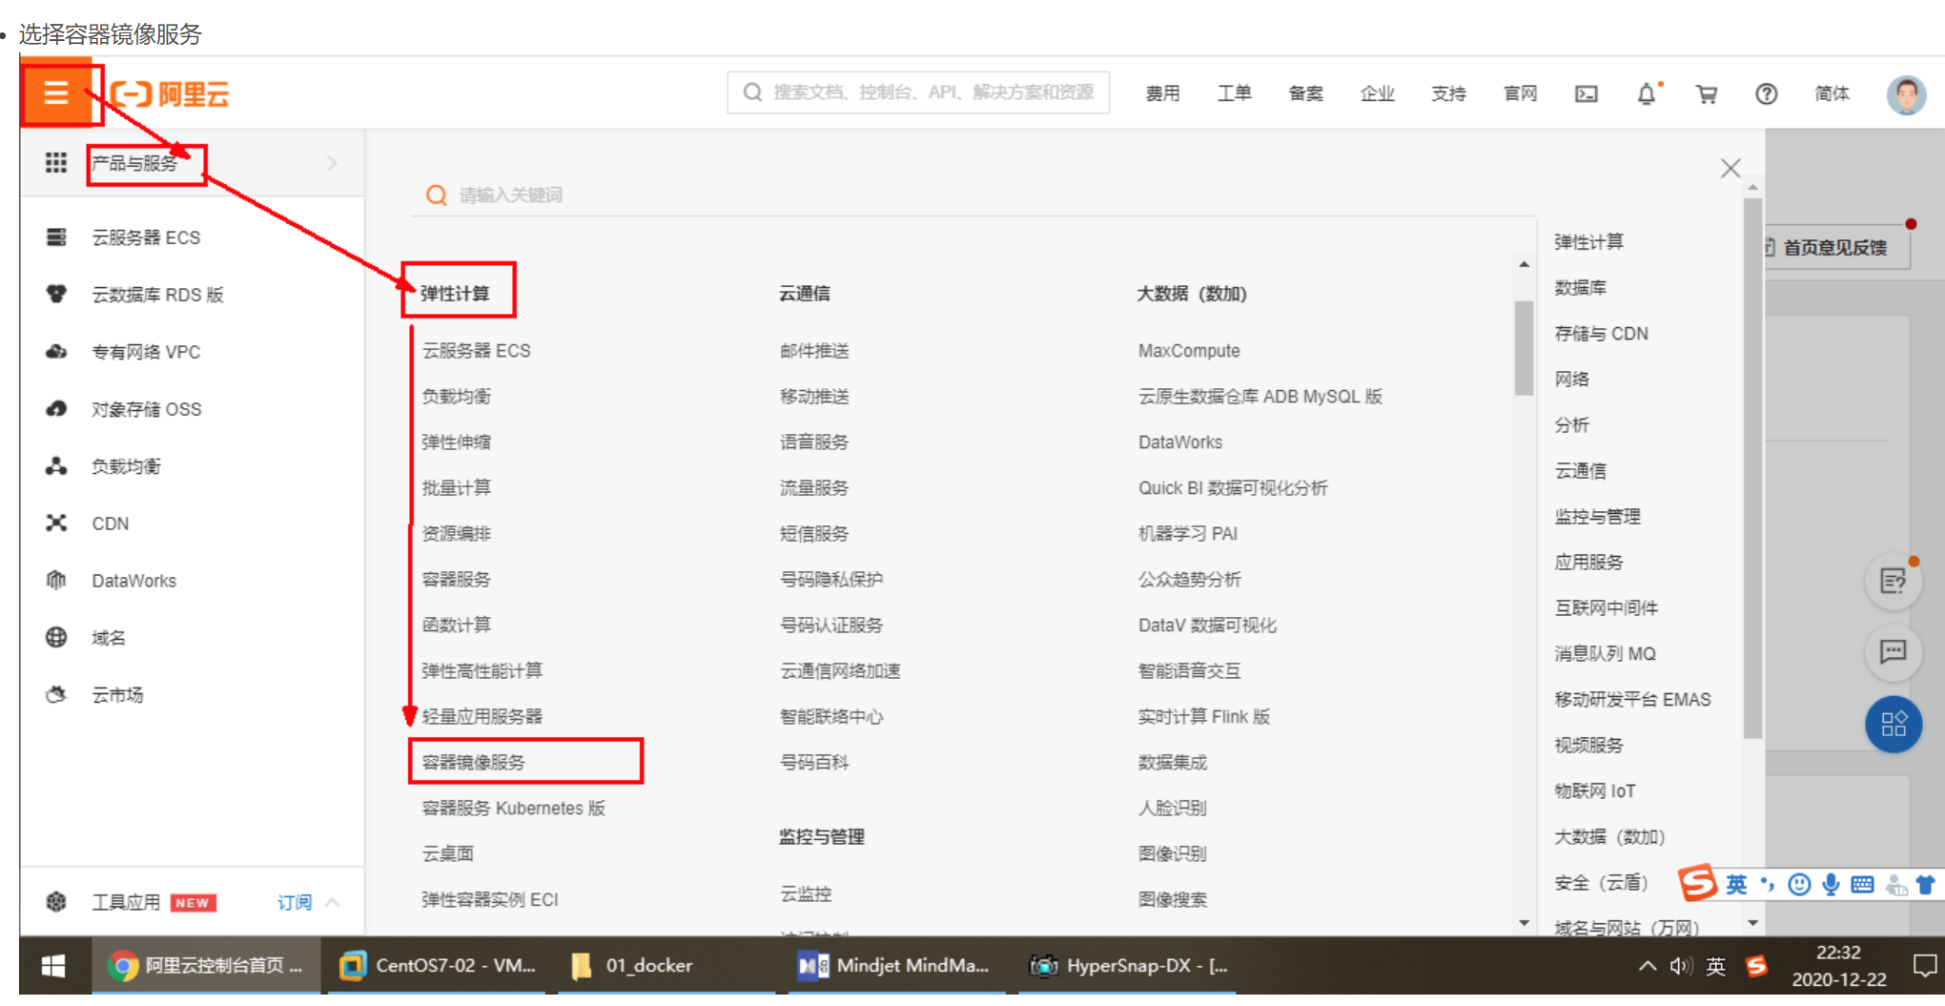
Task: Select 容器镜像服务 in 弹性计算 list
Action: pyautogui.click(x=474, y=762)
